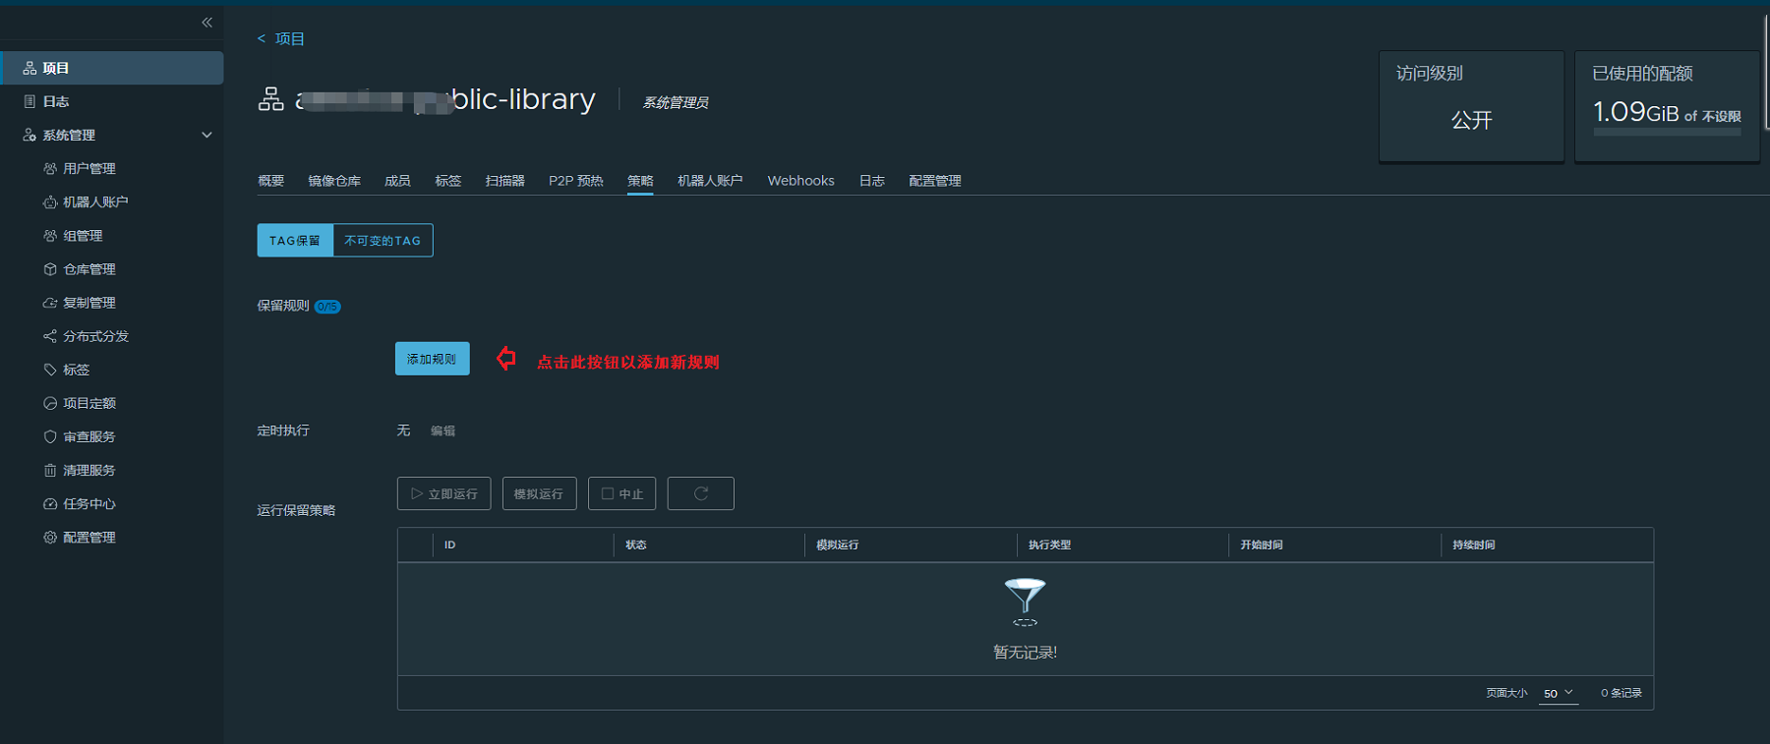Click the 配置管理 gear icon in sidebar
The width and height of the screenshot is (1770, 744).
tap(50, 537)
